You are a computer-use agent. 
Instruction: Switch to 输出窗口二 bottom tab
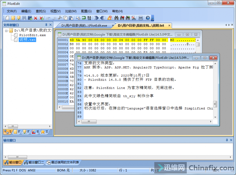coord(34,162)
